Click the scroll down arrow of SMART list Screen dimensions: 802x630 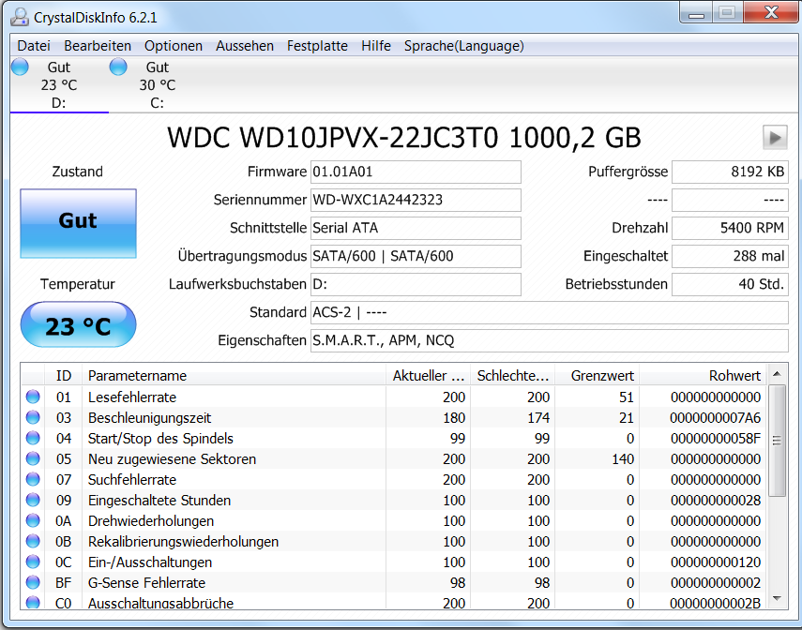777,598
